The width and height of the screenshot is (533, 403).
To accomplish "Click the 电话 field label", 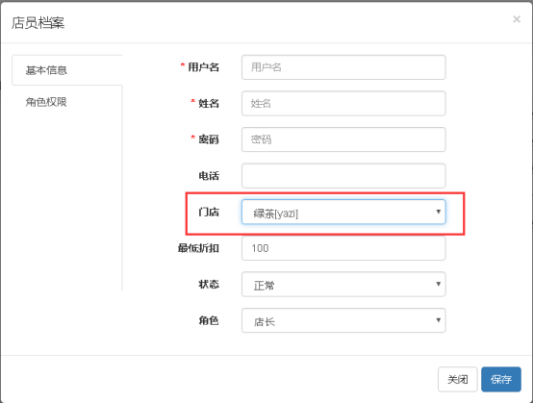I will pos(209,176).
